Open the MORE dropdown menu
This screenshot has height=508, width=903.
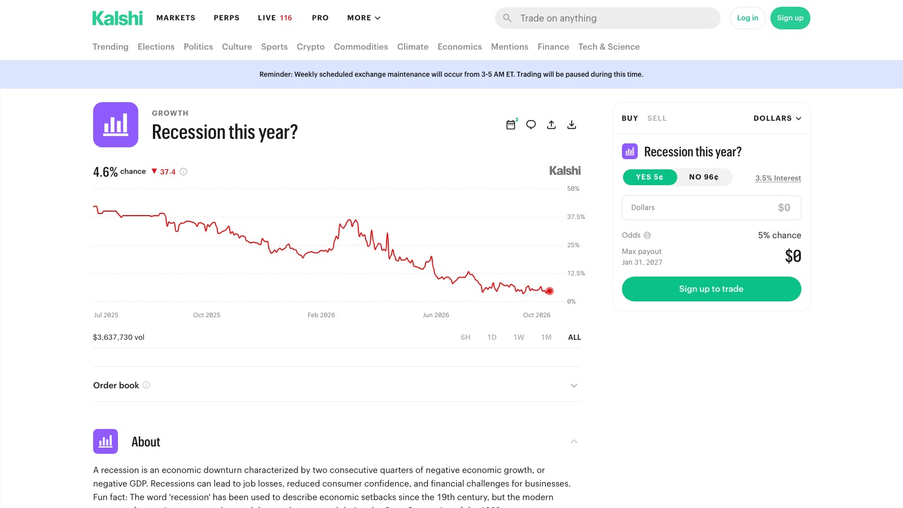pos(364,18)
